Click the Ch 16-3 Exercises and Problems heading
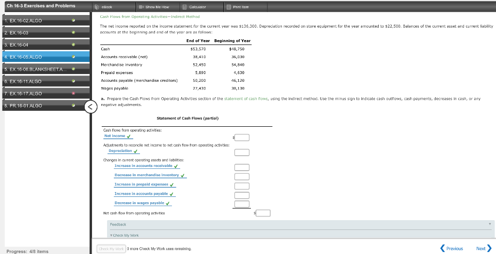The image size is (496, 254). [x=41, y=6]
